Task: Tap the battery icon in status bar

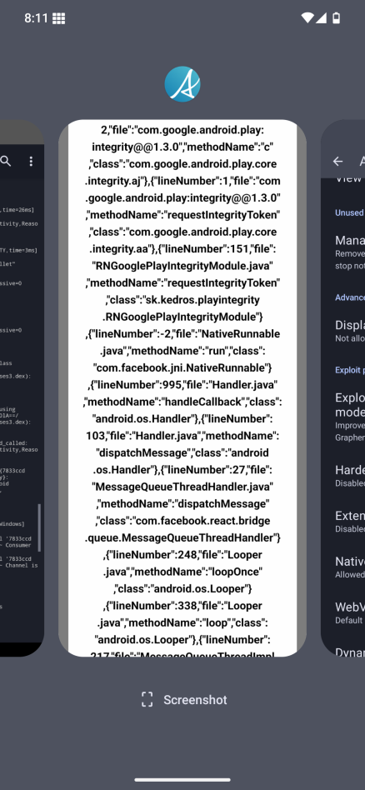Action: click(337, 18)
